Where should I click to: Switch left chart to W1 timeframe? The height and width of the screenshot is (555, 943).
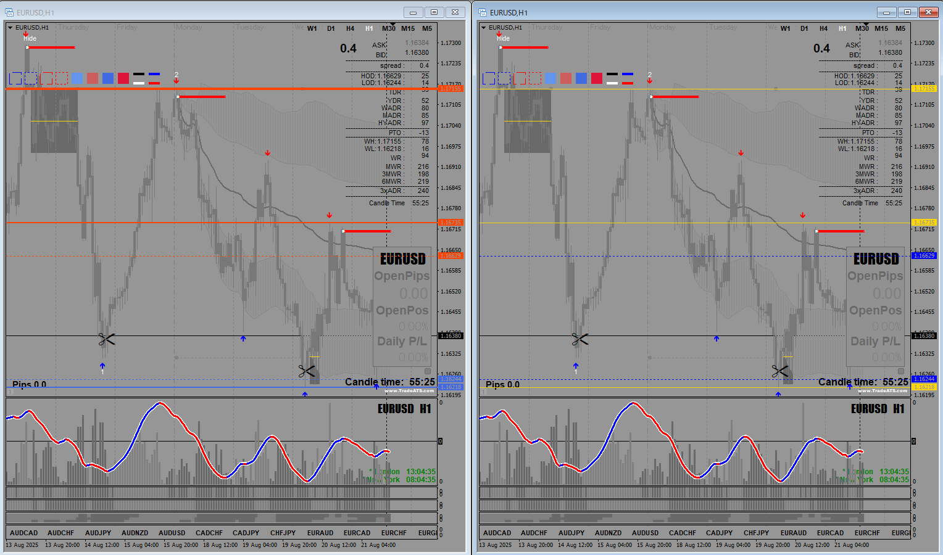pos(312,28)
